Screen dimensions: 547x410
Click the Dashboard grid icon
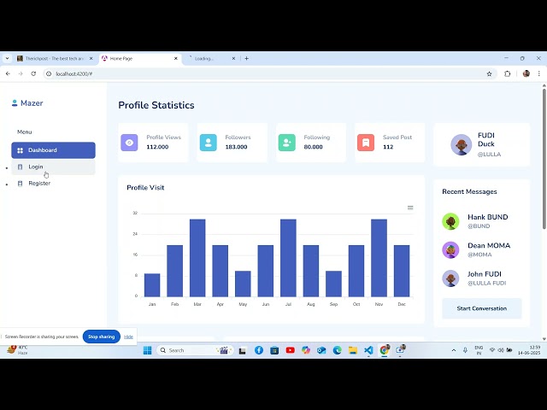pyautogui.click(x=20, y=150)
